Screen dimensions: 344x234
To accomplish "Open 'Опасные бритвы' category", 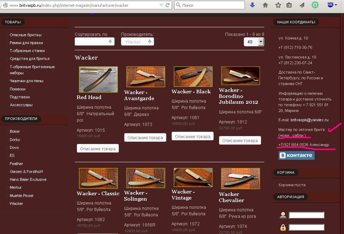I will point(25,35).
